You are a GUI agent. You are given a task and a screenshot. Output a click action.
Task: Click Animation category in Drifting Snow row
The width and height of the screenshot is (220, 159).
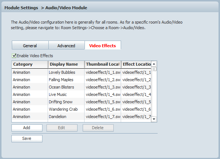tap(21, 102)
